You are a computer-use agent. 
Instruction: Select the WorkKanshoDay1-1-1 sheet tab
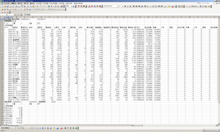(x=15, y=125)
